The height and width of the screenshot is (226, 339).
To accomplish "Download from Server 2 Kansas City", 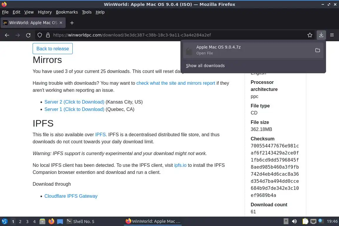I will (74, 102).
